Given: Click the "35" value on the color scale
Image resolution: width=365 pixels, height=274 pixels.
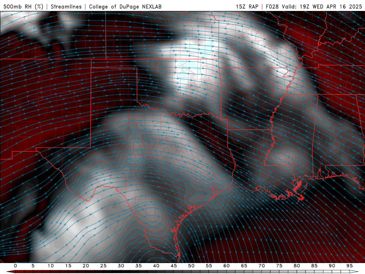Looking at the screenshot, I should tap(139, 266).
